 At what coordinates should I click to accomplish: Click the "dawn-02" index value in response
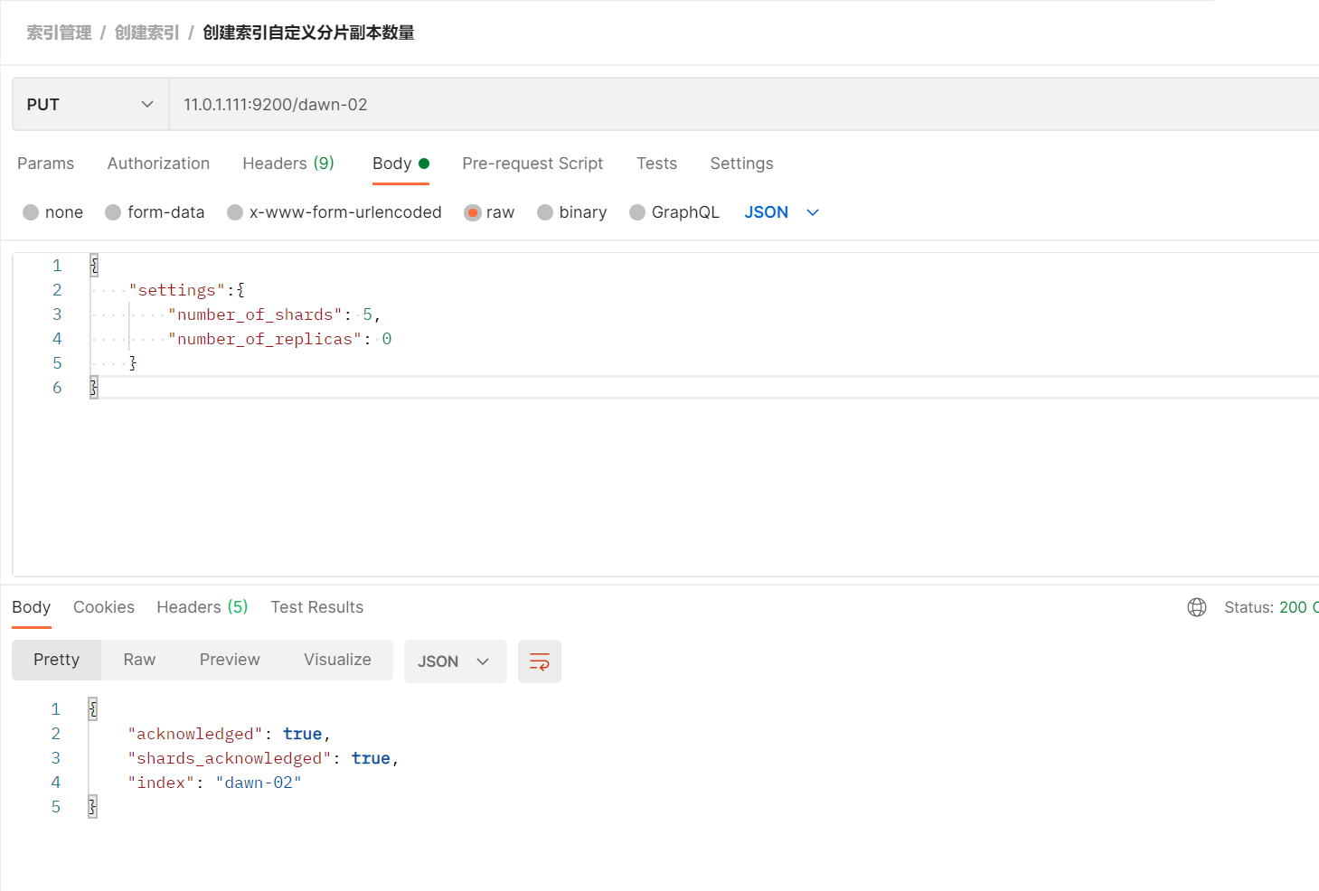259,783
